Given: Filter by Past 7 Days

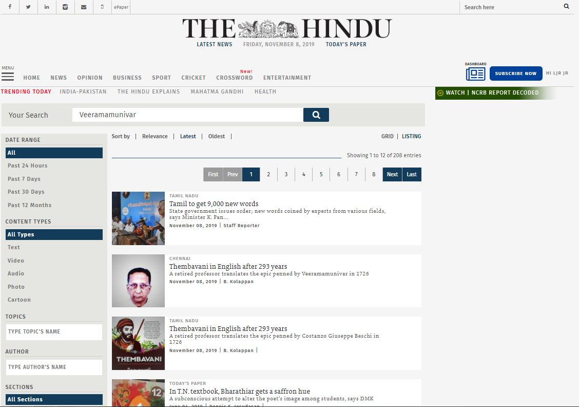Looking at the screenshot, I should click(x=24, y=179).
